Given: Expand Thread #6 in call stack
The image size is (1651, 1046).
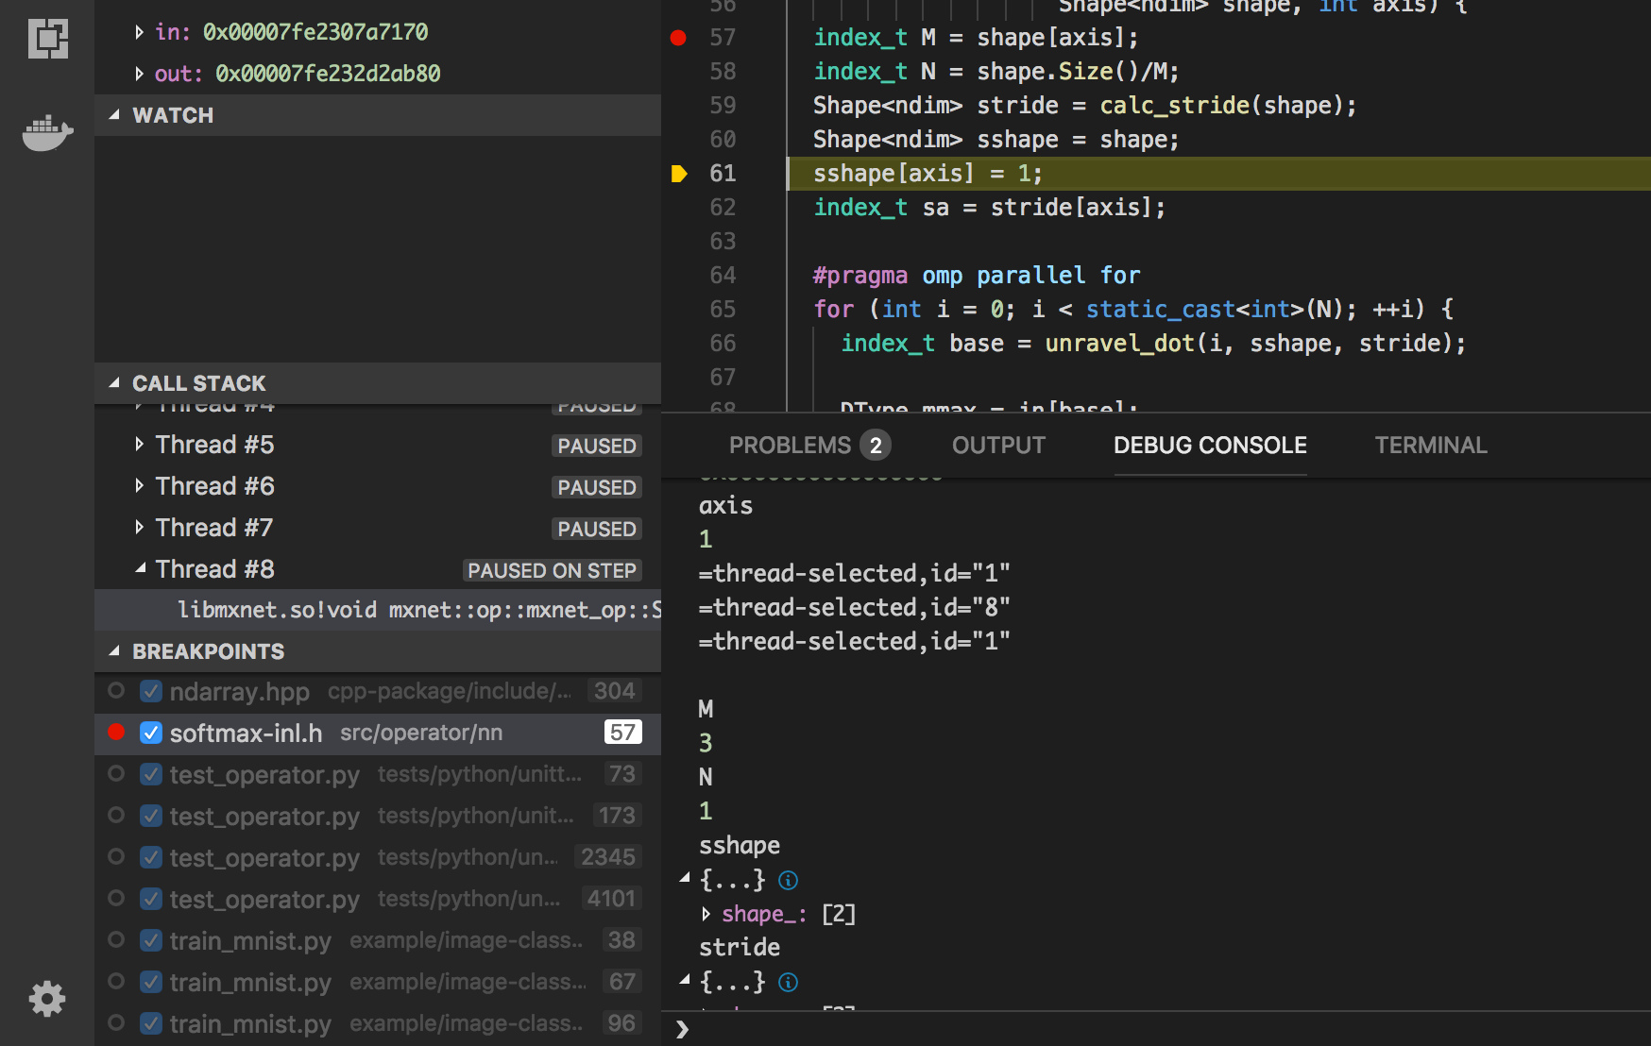Looking at the screenshot, I should 139,486.
